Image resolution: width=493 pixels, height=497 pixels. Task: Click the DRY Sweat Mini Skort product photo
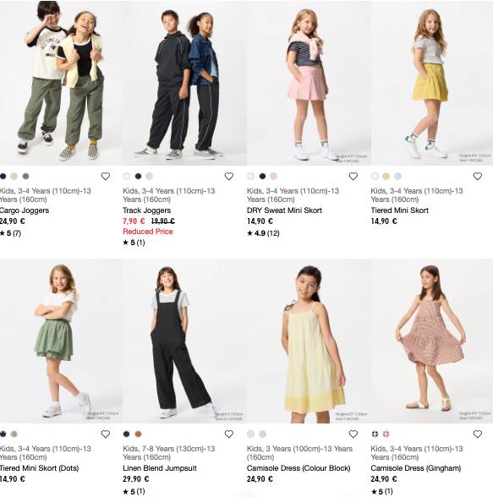tap(309, 83)
